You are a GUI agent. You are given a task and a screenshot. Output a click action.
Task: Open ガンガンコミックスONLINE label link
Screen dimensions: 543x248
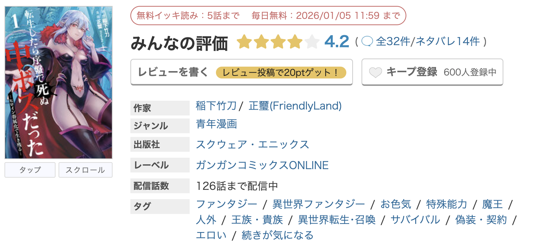point(262,165)
